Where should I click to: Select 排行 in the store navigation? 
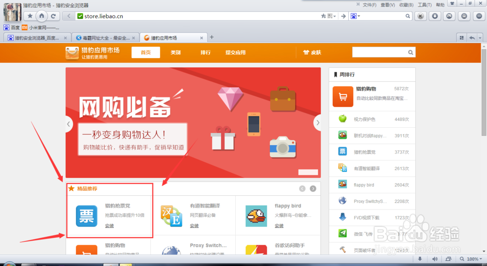pyautogui.click(x=206, y=53)
